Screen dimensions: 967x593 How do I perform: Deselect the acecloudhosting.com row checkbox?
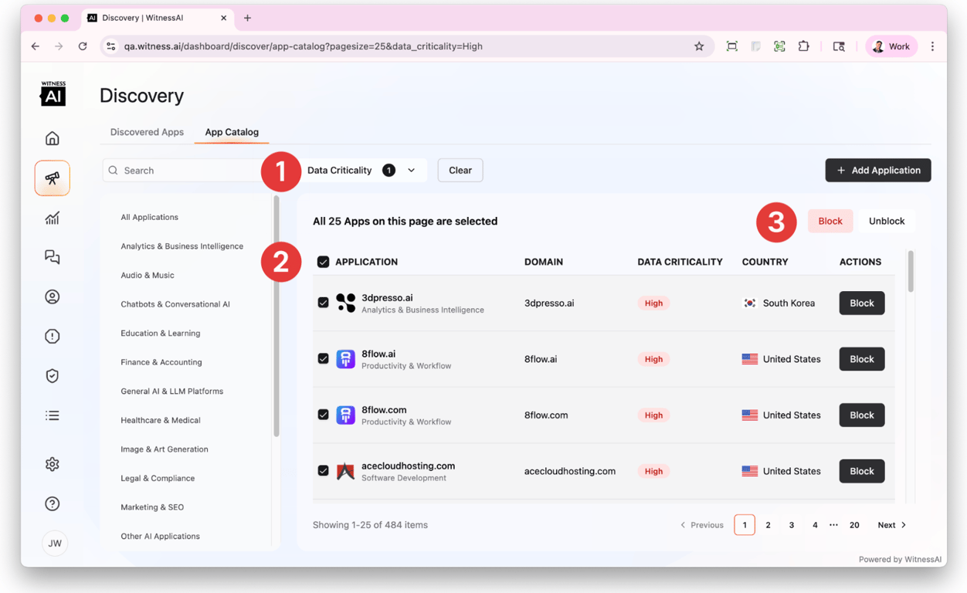[323, 470]
